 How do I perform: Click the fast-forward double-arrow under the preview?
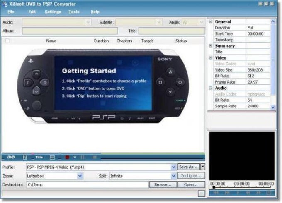pyautogui.click(x=258, y=193)
